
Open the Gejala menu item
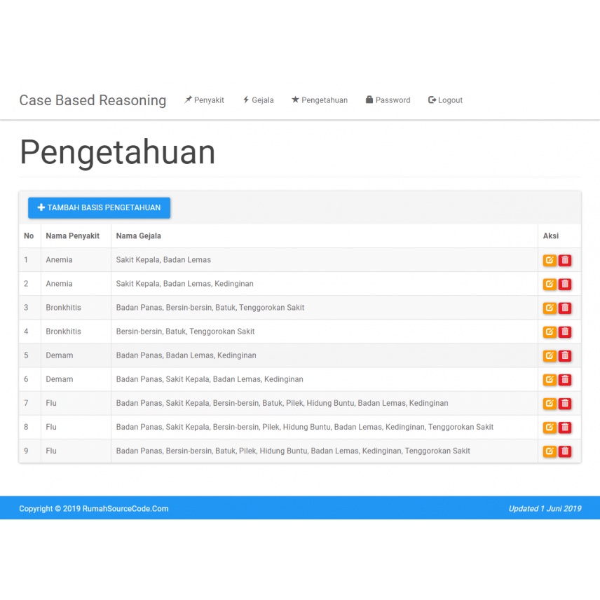click(258, 100)
